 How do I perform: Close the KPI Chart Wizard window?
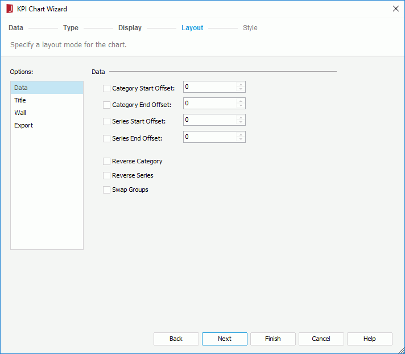(395, 9)
